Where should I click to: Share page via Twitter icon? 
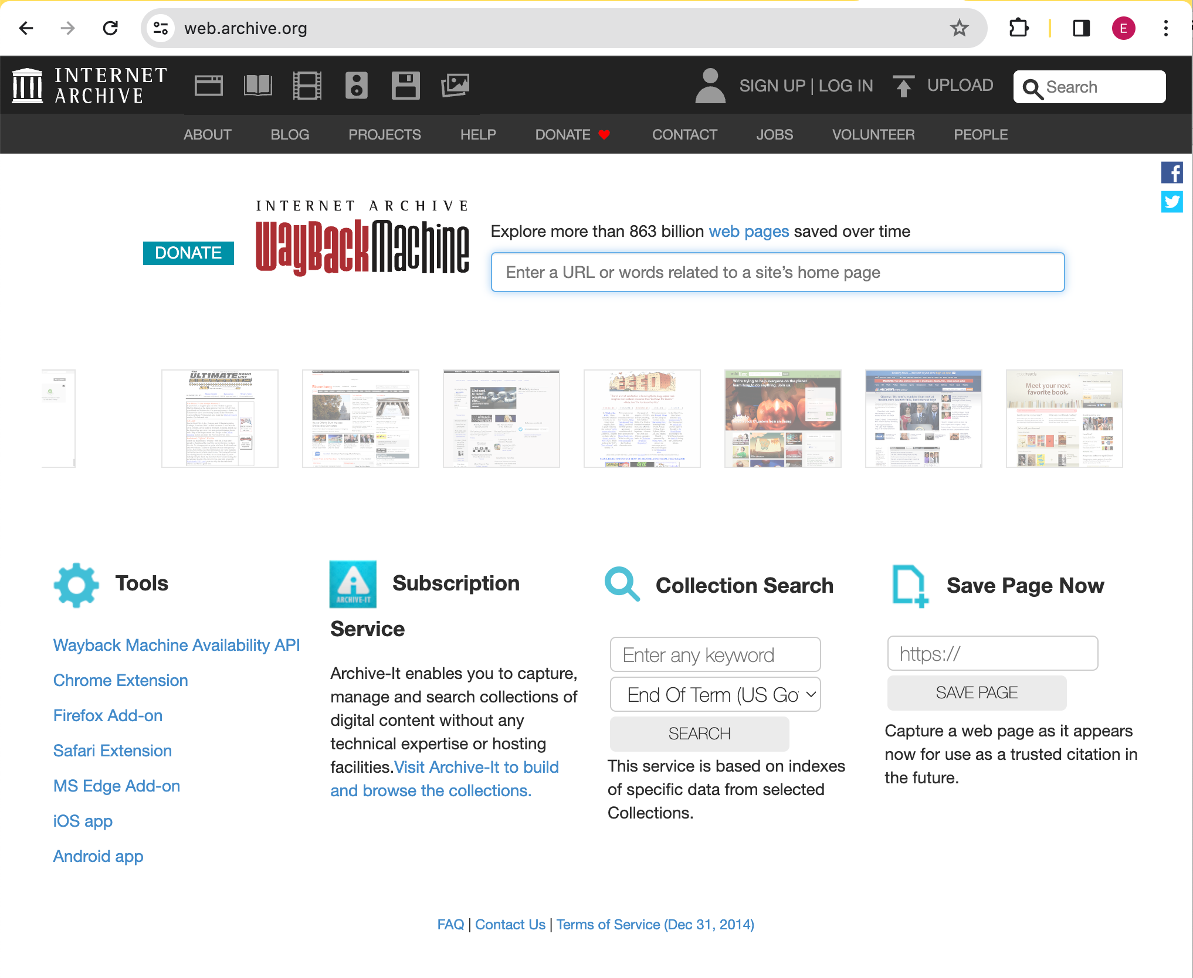point(1171,202)
